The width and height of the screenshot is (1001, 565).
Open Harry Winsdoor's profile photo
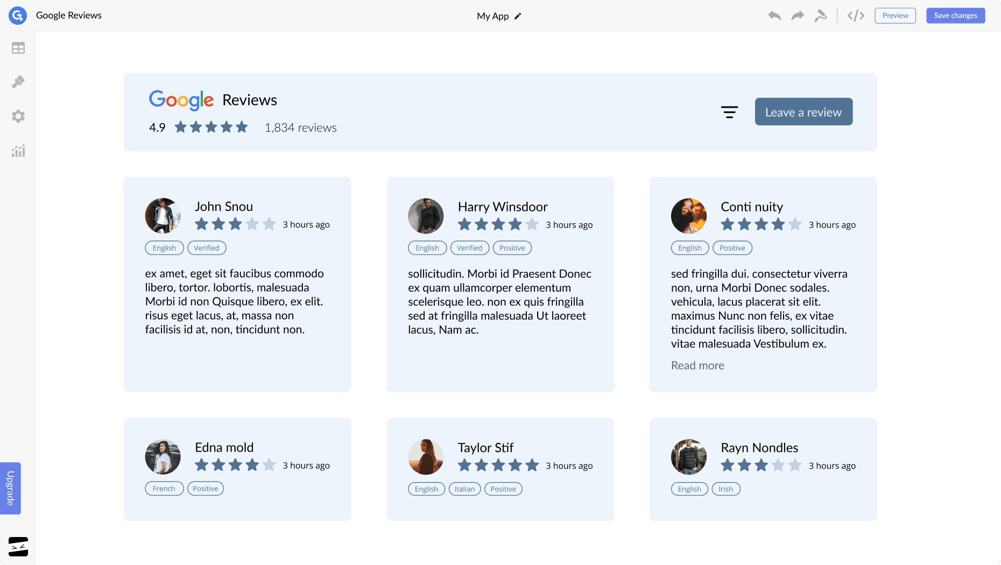426,216
